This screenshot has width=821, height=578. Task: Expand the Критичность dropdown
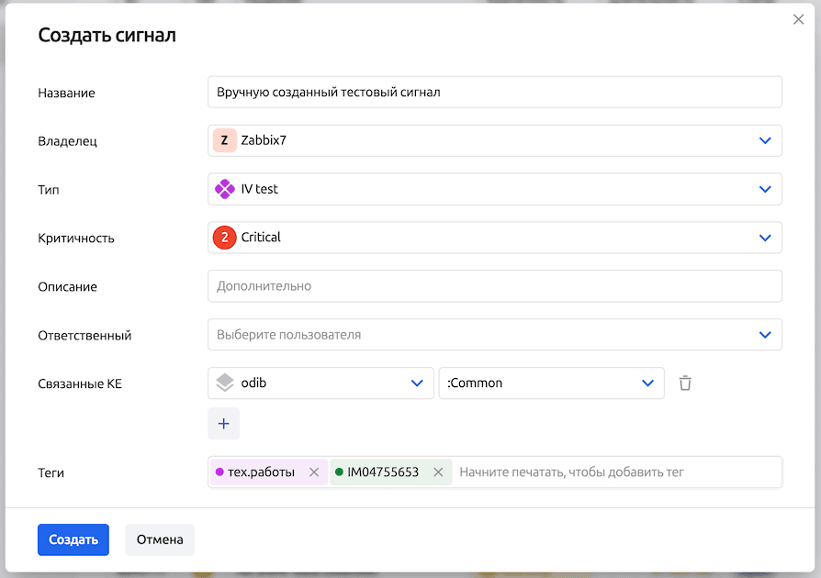765,238
